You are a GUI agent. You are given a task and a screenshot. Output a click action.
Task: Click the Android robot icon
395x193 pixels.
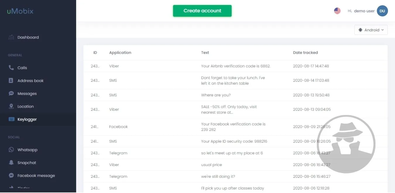pos(360,30)
